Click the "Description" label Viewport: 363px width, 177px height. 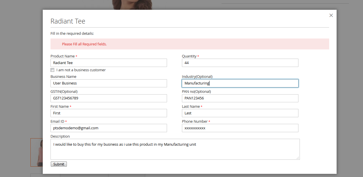(x=60, y=136)
